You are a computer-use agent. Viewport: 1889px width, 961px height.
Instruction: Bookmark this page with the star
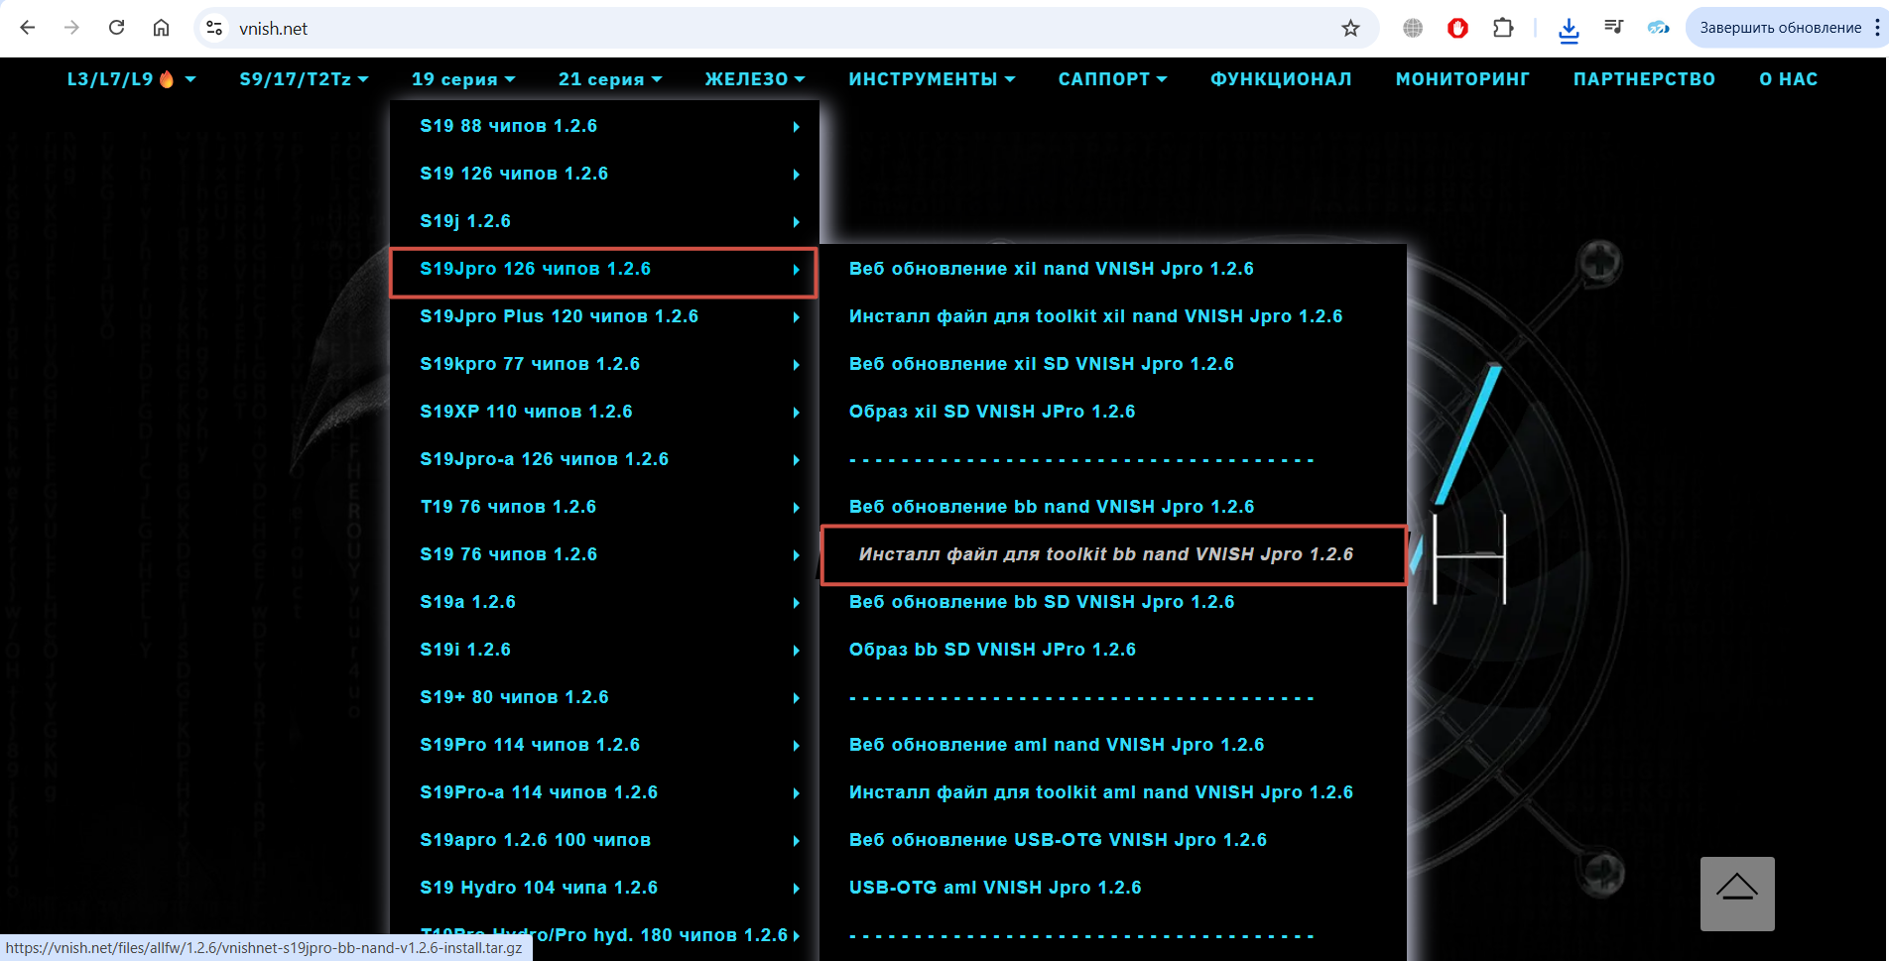point(1350,28)
